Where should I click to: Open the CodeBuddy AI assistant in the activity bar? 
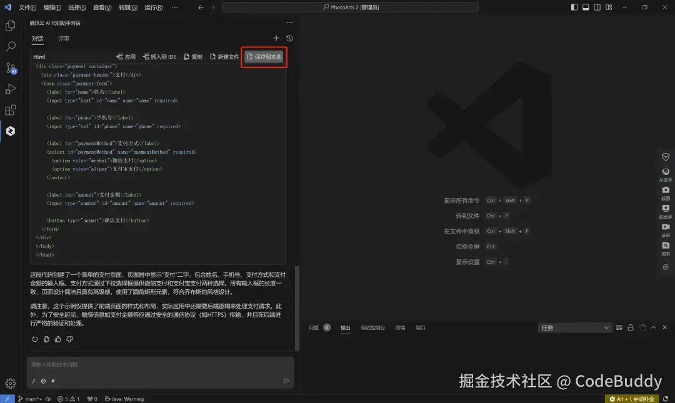click(9, 131)
